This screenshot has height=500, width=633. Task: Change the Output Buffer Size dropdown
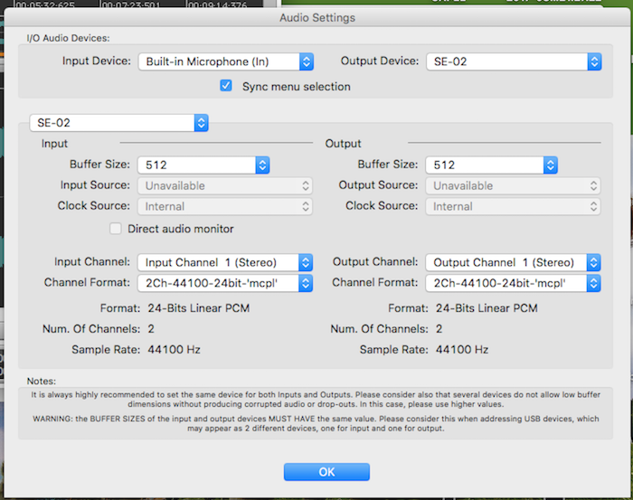pos(491,165)
